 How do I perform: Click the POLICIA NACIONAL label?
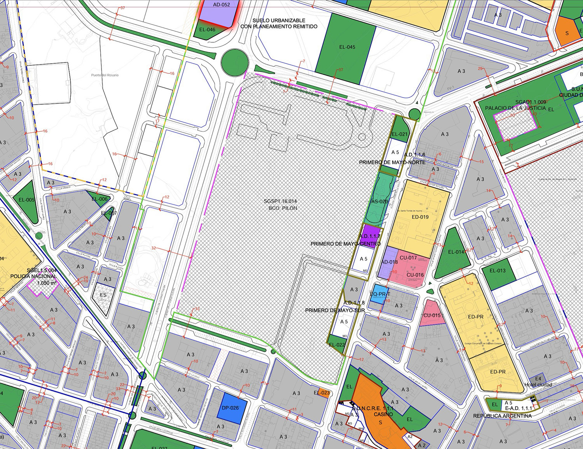point(33,276)
